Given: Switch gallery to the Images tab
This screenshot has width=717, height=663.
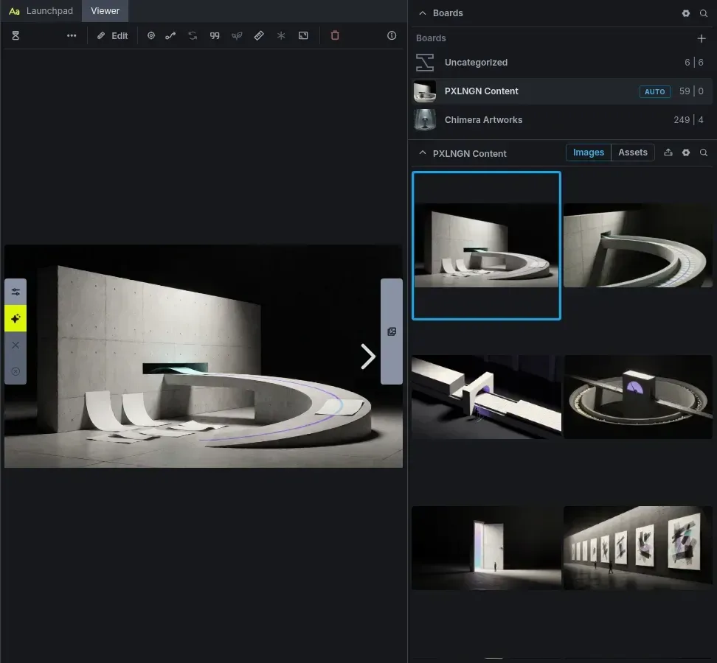Looking at the screenshot, I should [x=589, y=152].
